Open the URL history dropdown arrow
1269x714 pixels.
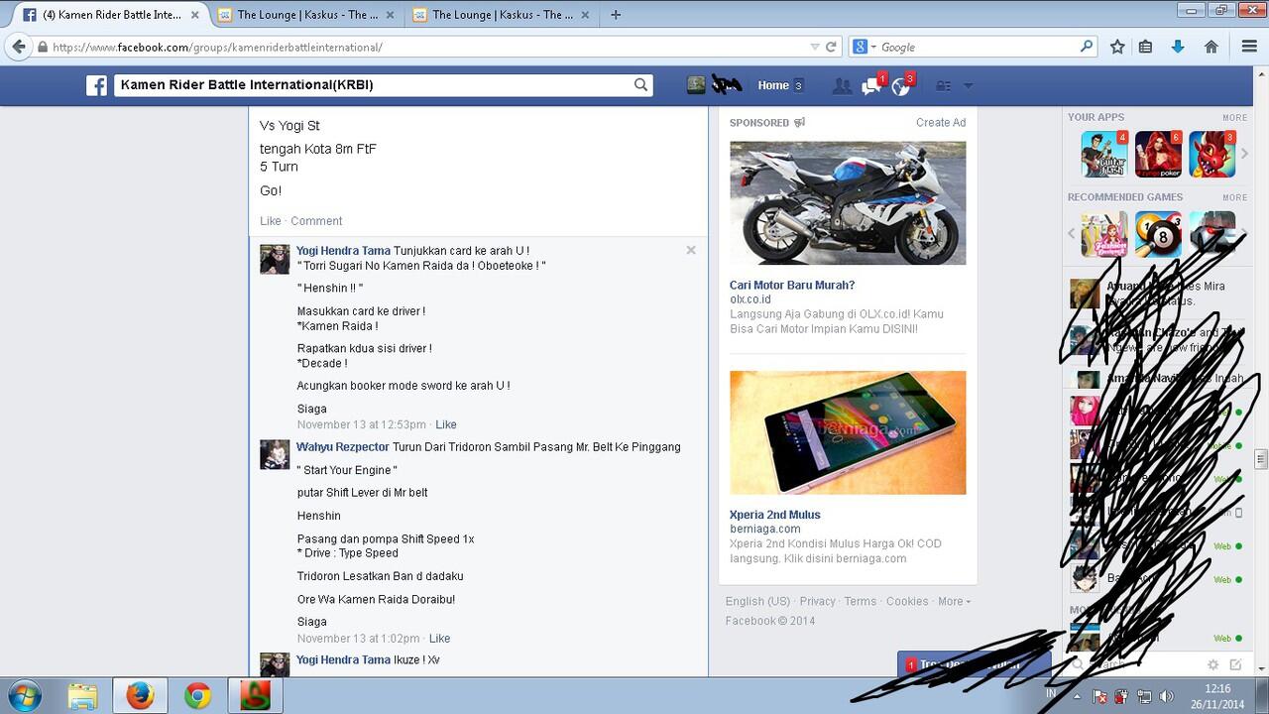point(815,47)
